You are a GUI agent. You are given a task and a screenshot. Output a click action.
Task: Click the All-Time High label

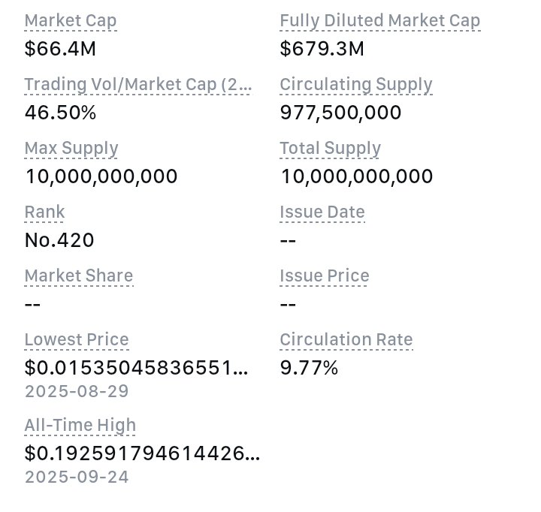click(x=80, y=426)
